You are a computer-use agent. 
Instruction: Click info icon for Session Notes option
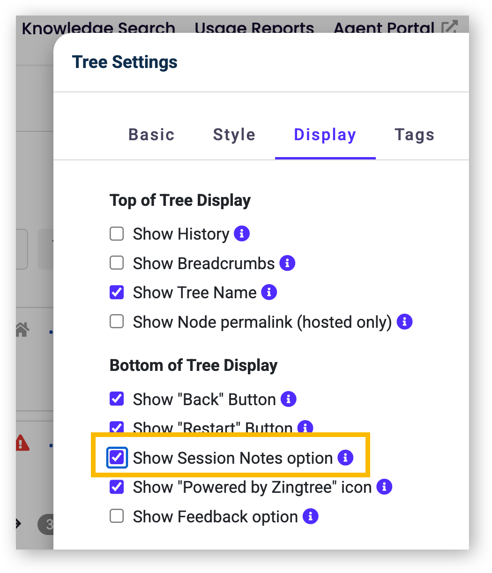pyautogui.click(x=346, y=457)
